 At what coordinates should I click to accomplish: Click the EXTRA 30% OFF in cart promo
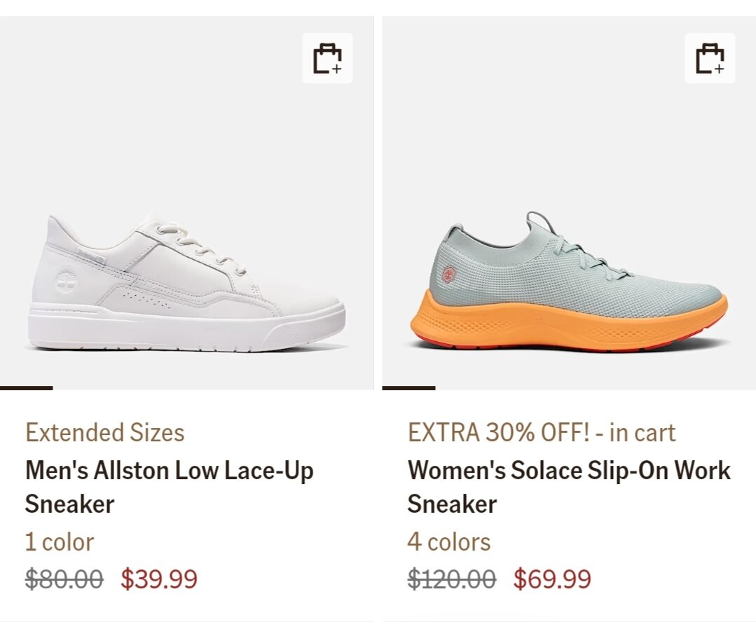(542, 433)
